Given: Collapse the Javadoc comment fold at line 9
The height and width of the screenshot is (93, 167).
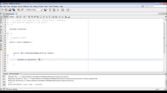Looking at the screenshot, I should 8,33.
